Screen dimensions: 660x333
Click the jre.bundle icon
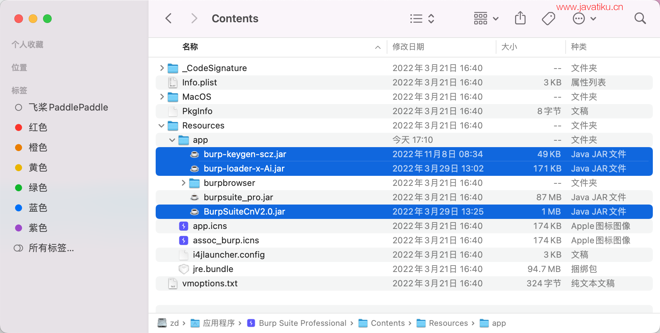tap(184, 269)
